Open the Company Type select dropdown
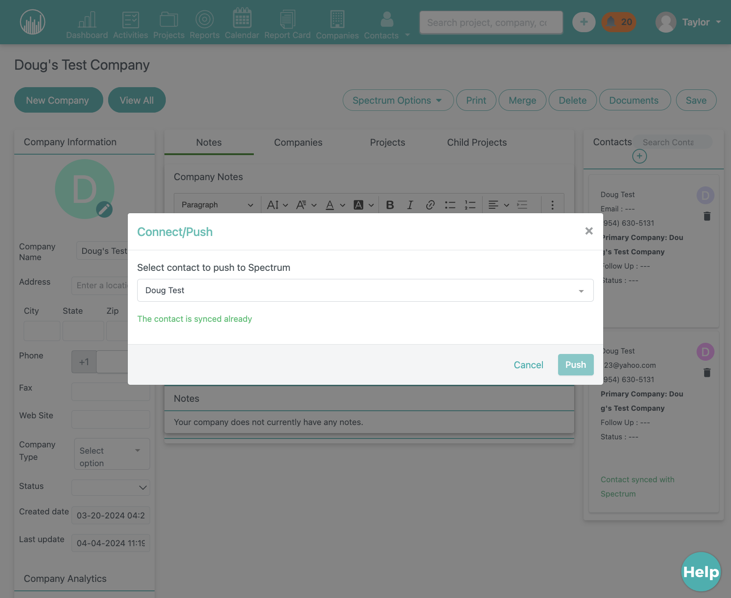 click(x=112, y=454)
